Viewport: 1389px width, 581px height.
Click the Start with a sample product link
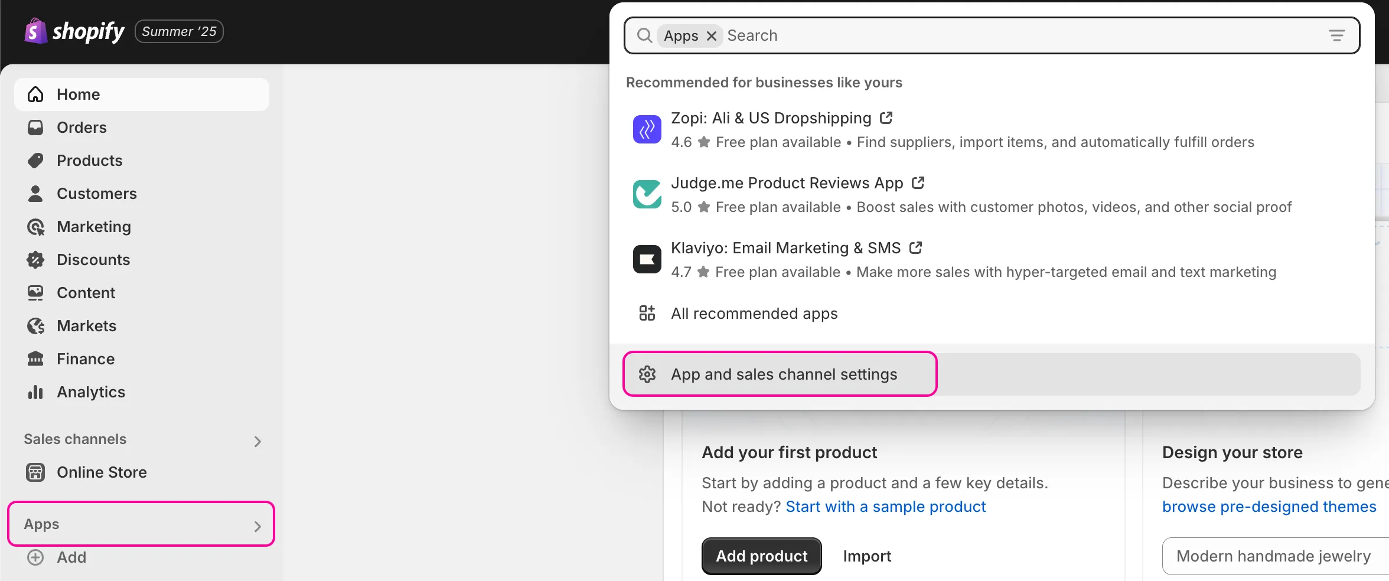coord(885,507)
